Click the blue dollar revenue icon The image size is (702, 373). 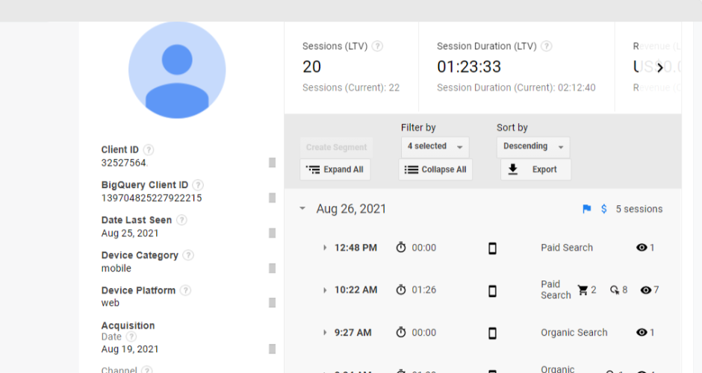click(x=604, y=210)
